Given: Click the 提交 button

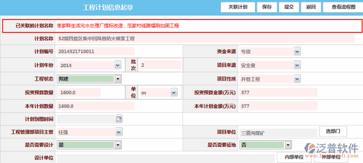Looking at the screenshot, I should pyautogui.click(x=289, y=7).
